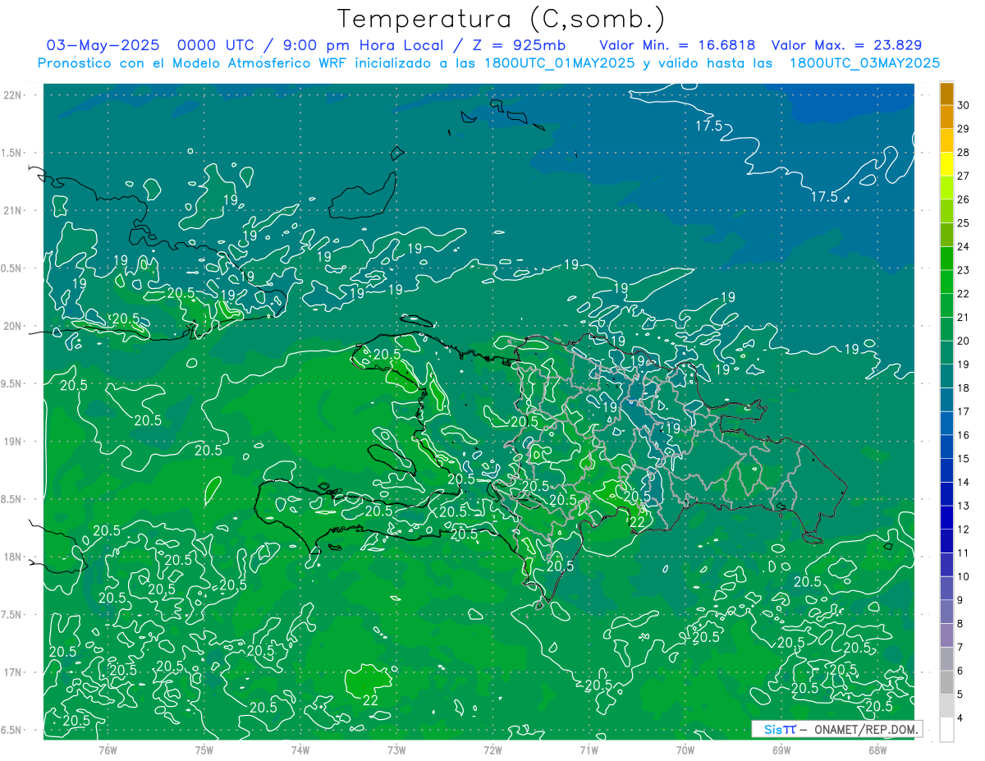This screenshot has width=985, height=761.
Task: Click the 71W longitude axis label
Action: click(x=589, y=750)
